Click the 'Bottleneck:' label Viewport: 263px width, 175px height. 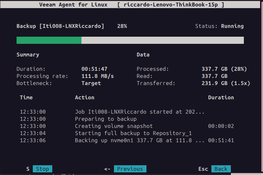pos(34,83)
